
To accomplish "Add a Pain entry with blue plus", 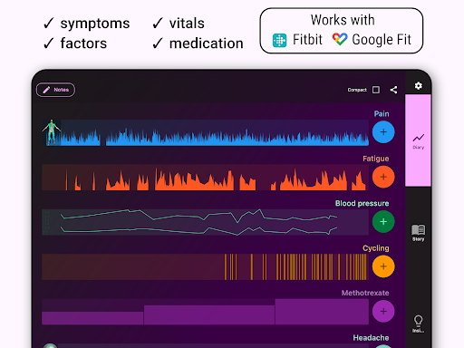I will tap(383, 132).
